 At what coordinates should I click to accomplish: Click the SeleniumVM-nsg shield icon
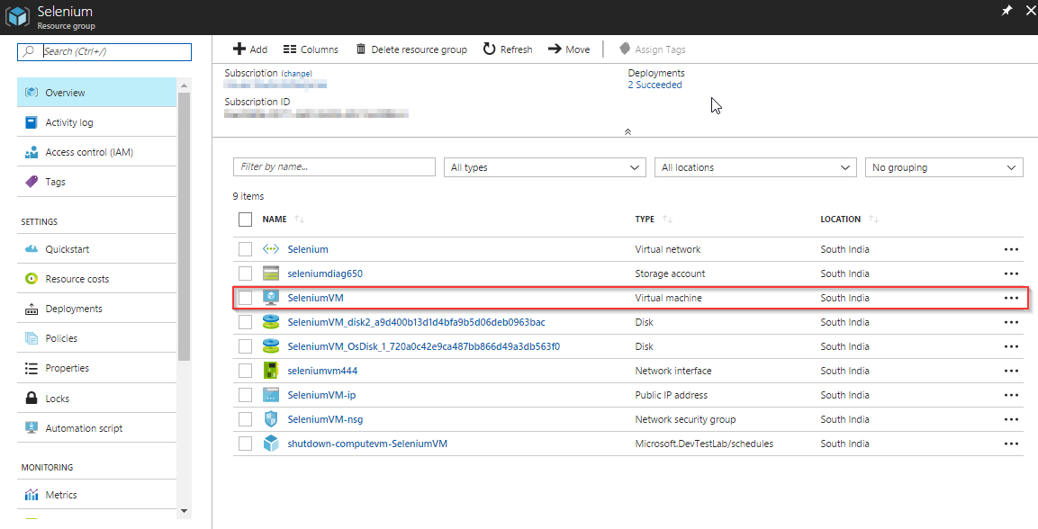[271, 419]
